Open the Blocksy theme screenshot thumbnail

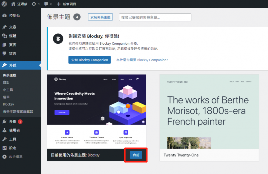97,112
